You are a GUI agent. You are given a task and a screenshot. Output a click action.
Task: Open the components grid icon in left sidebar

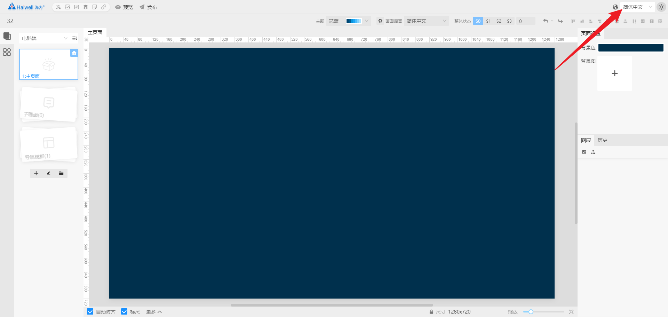pyautogui.click(x=7, y=52)
